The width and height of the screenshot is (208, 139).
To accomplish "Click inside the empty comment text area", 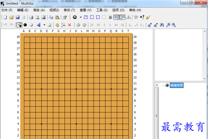I will [x=178, y=55].
